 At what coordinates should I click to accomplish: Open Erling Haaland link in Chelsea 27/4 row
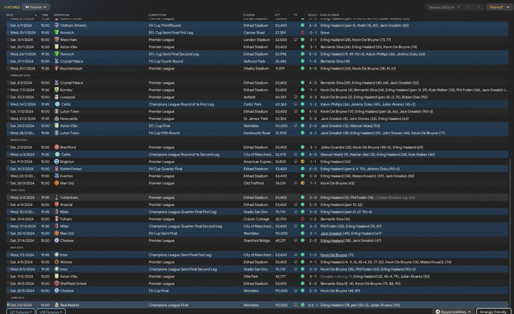(332, 241)
